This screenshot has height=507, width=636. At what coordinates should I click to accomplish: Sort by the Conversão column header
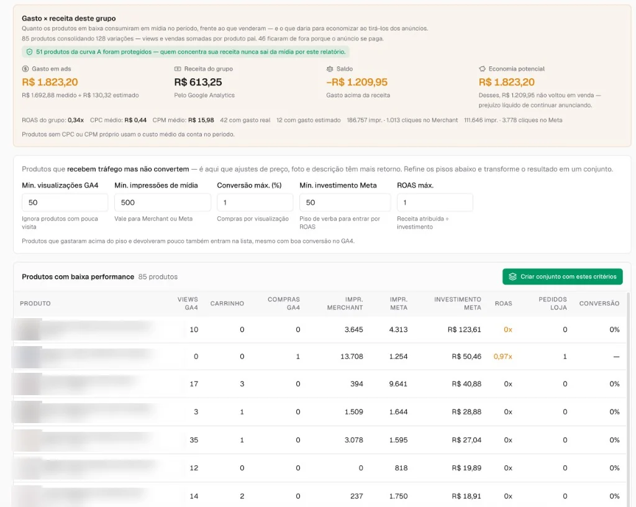(x=599, y=303)
